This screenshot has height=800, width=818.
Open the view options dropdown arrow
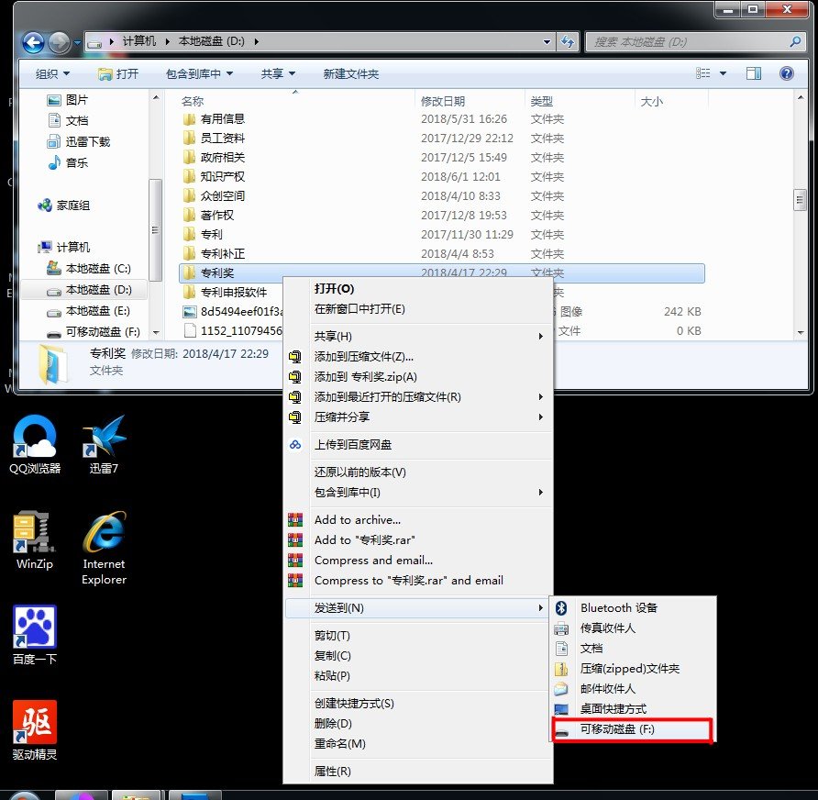[723, 73]
